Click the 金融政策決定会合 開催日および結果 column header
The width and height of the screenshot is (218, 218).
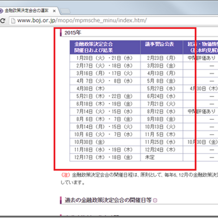pos(105,47)
